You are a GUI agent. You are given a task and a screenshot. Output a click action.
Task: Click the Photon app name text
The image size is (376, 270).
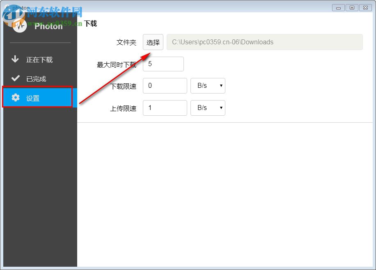(x=48, y=27)
